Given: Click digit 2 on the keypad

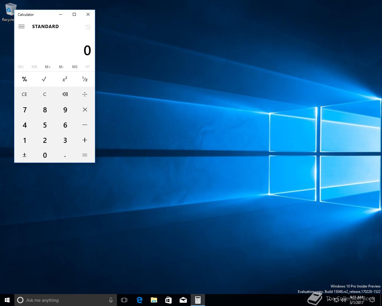Looking at the screenshot, I should tap(45, 140).
